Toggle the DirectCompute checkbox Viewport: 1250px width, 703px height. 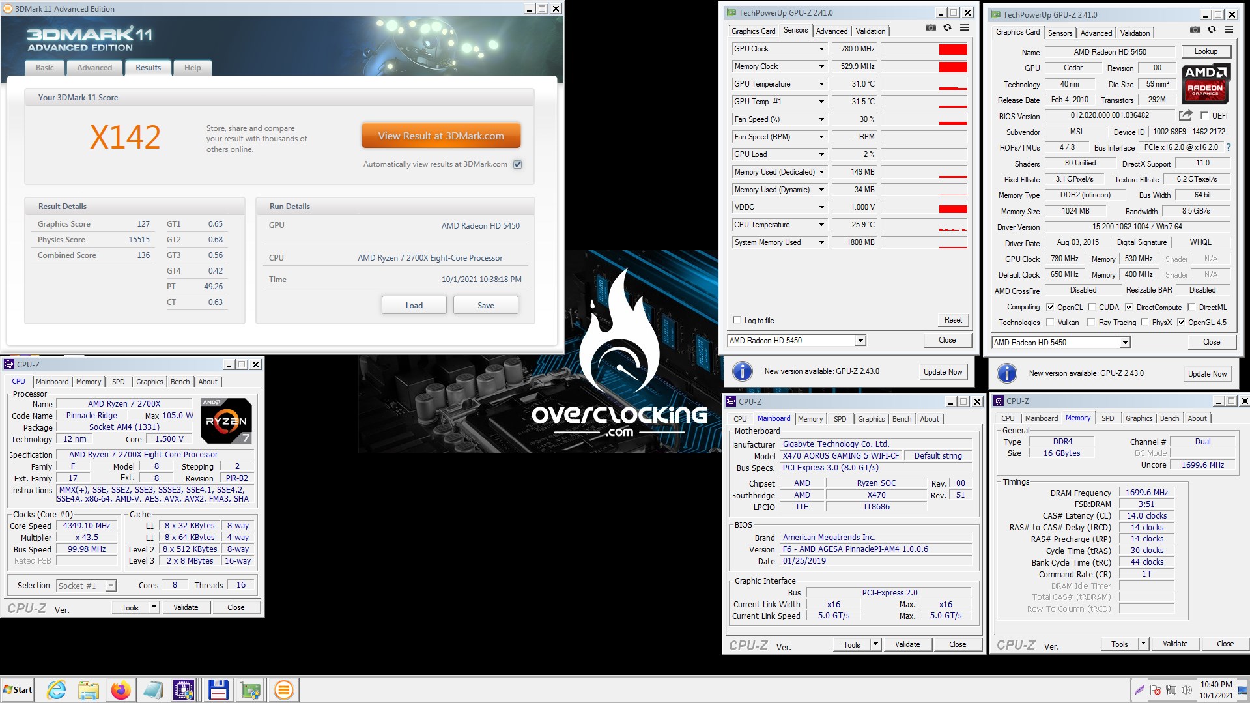pos(1129,307)
